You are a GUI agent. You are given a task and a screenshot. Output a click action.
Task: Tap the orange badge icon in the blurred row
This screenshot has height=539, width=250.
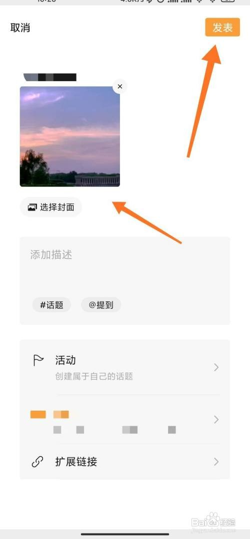[x=38, y=415]
